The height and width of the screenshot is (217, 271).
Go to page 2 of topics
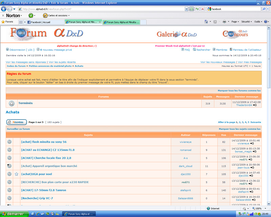coord(239,122)
